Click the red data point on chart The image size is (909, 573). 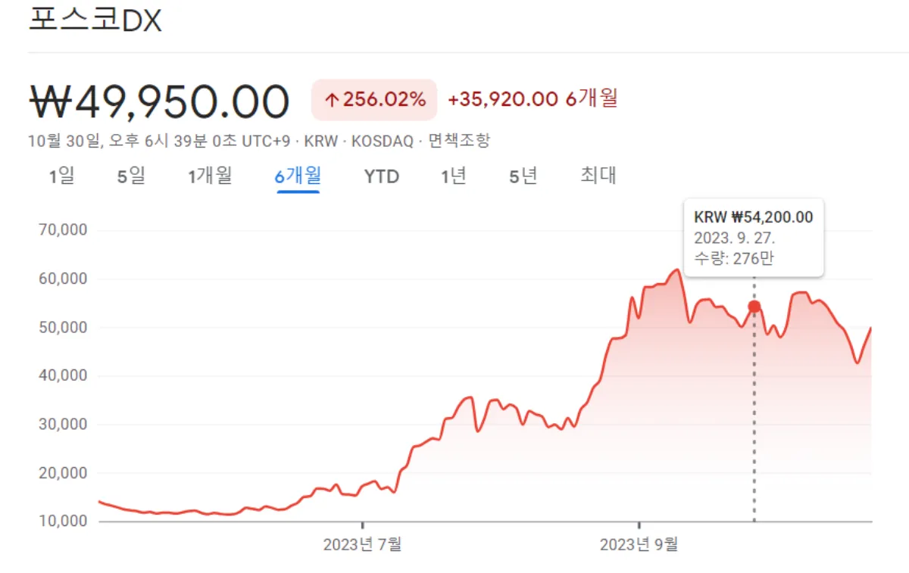click(754, 307)
